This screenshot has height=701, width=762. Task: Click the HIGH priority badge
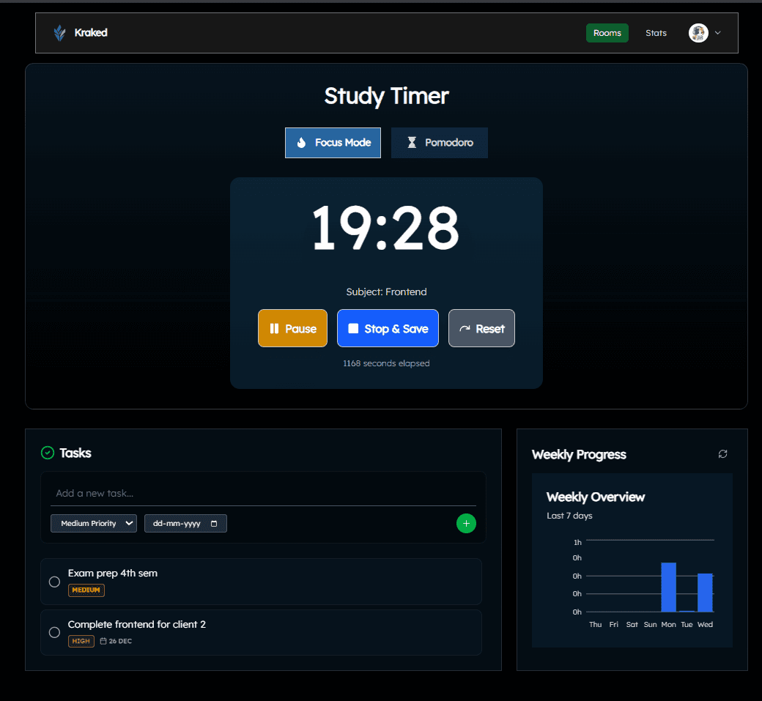click(x=81, y=642)
